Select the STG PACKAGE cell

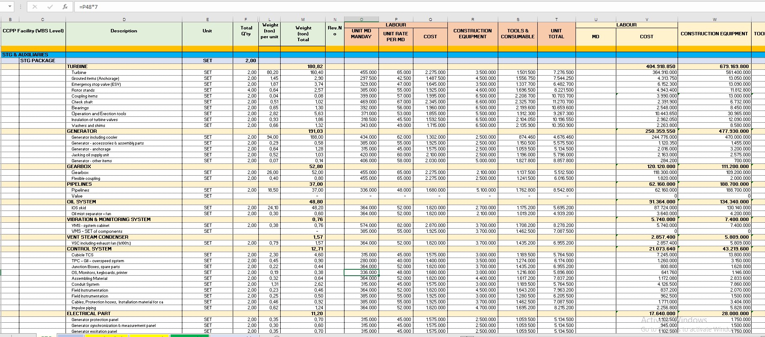42,61
